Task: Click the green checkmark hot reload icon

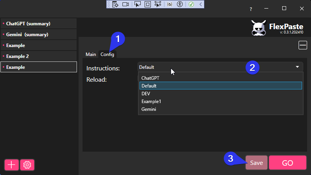Action: point(191,4)
